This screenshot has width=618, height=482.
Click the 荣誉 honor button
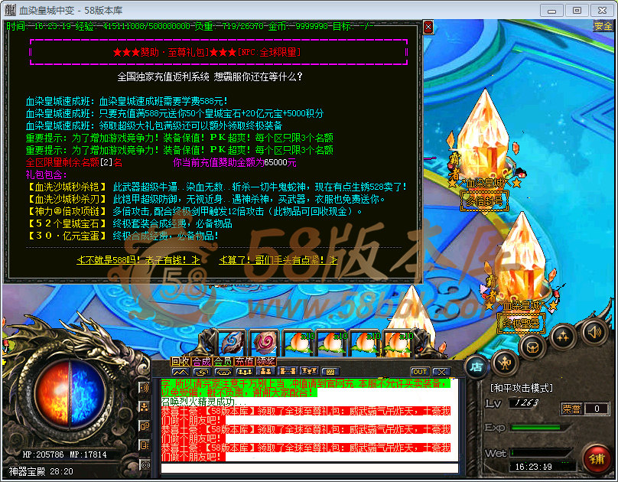tap(571, 409)
